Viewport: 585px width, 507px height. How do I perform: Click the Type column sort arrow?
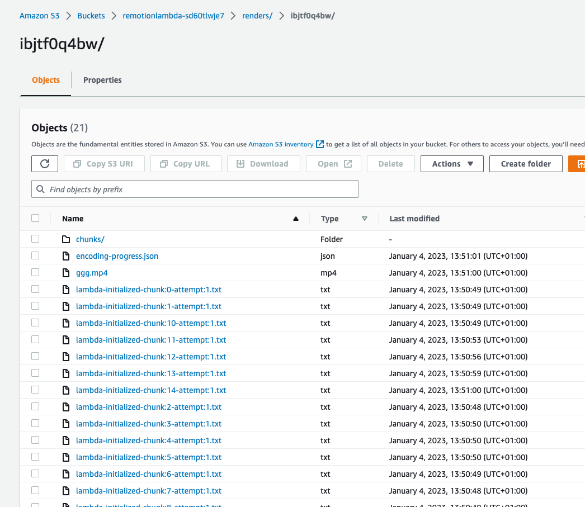(365, 219)
